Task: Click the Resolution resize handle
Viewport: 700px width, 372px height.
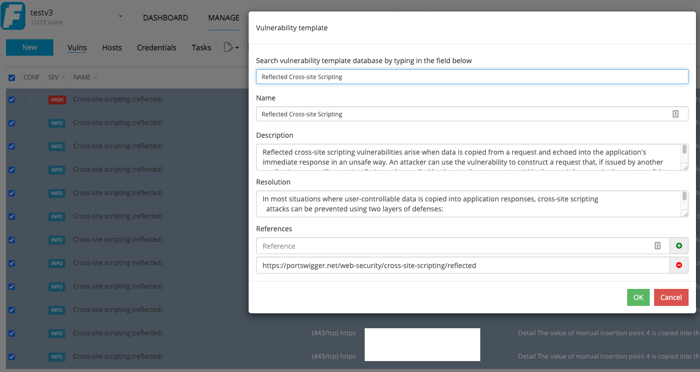Action: pos(686,214)
